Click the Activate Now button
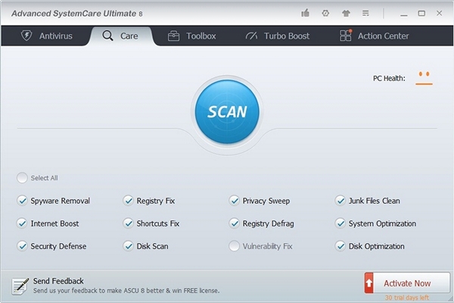This screenshot has width=454, height=303. pyautogui.click(x=407, y=283)
